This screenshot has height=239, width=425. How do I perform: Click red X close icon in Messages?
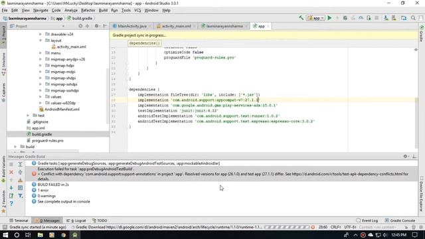(11, 172)
